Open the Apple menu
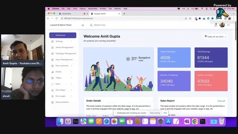The image size is (238, 134). click(x=49, y=9)
